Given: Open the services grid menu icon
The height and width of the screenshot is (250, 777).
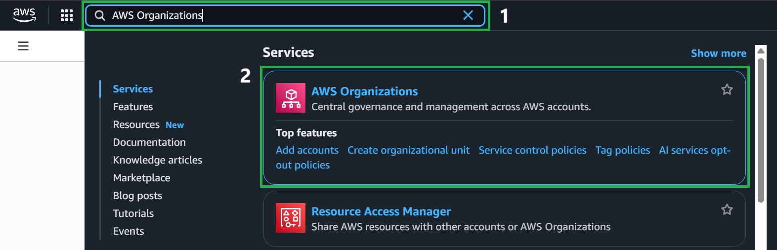Looking at the screenshot, I should coord(67,15).
